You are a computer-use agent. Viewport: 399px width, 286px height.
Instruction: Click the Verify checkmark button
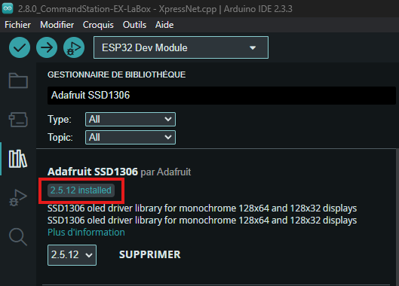[x=20, y=47]
